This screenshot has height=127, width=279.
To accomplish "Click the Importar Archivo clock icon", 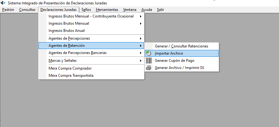I will tap(149, 53).
